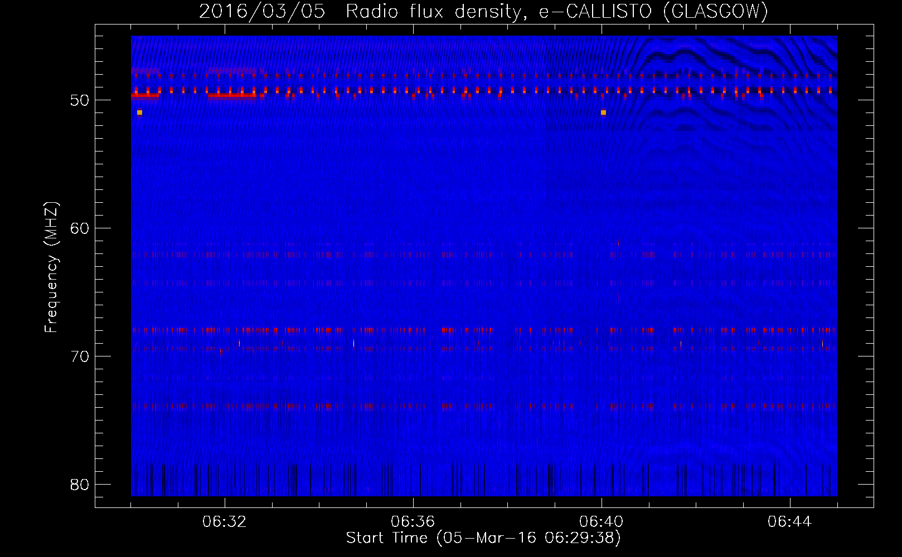Click the 'Frequency (MHZ)' axis label
902x557 pixels.
[x=51, y=267]
